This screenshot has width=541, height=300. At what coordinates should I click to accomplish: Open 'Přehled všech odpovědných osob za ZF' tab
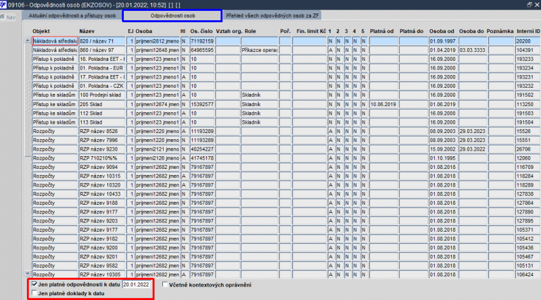tap(273, 16)
